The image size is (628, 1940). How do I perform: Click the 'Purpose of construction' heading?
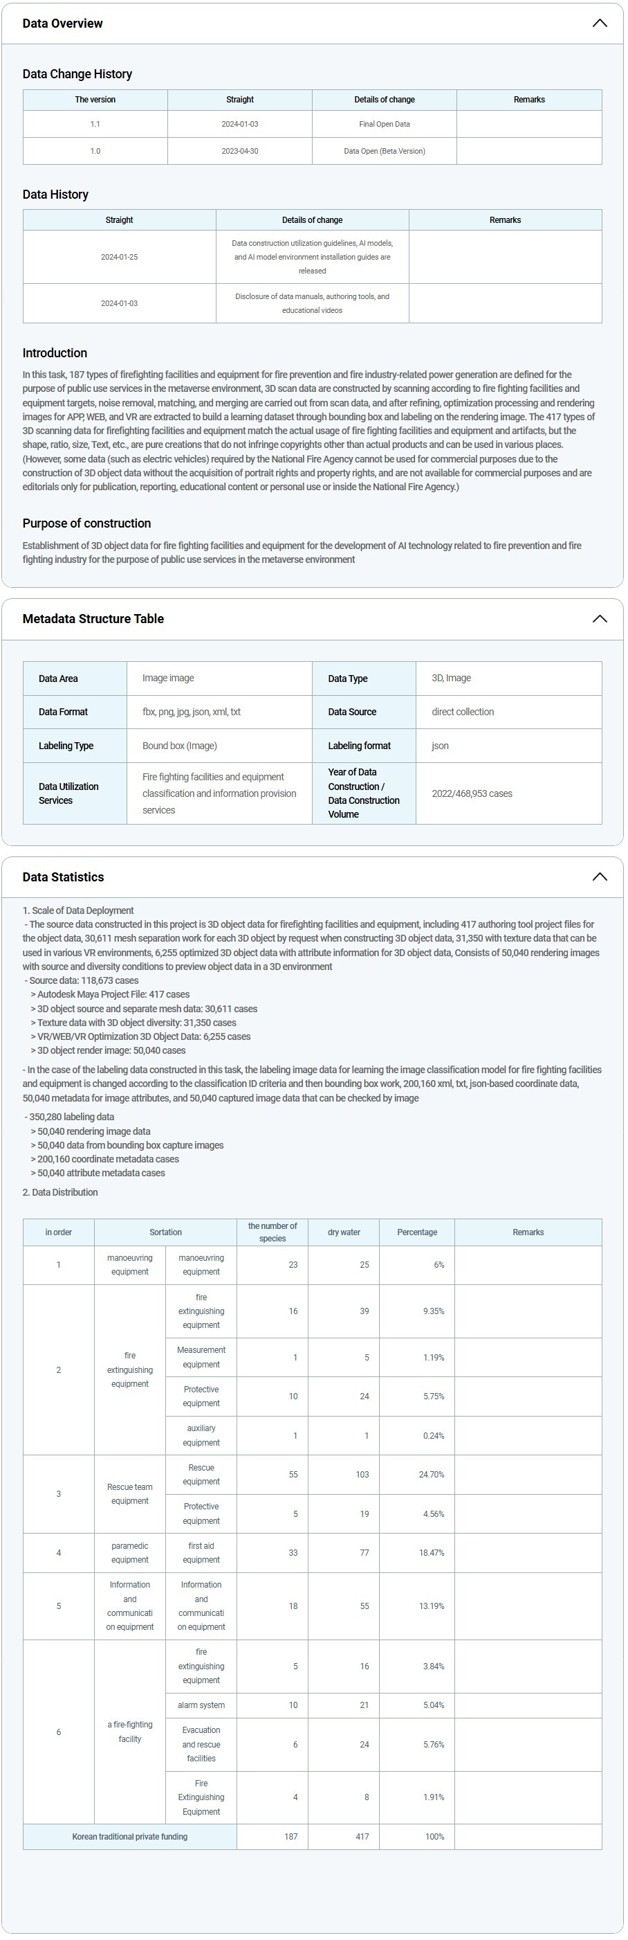pos(86,523)
